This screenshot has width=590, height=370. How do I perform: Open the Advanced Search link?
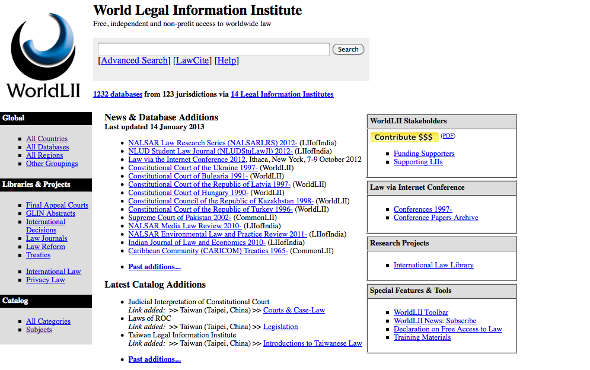point(135,60)
